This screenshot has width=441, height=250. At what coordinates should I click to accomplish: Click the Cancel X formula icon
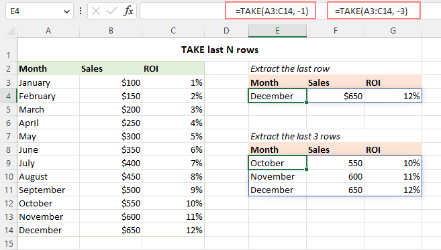pyautogui.click(x=96, y=11)
